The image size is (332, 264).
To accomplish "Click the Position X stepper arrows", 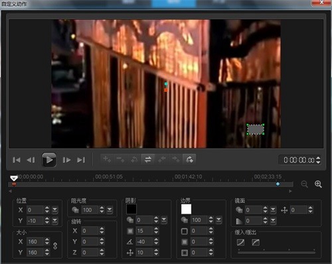I will tap(47, 210).
